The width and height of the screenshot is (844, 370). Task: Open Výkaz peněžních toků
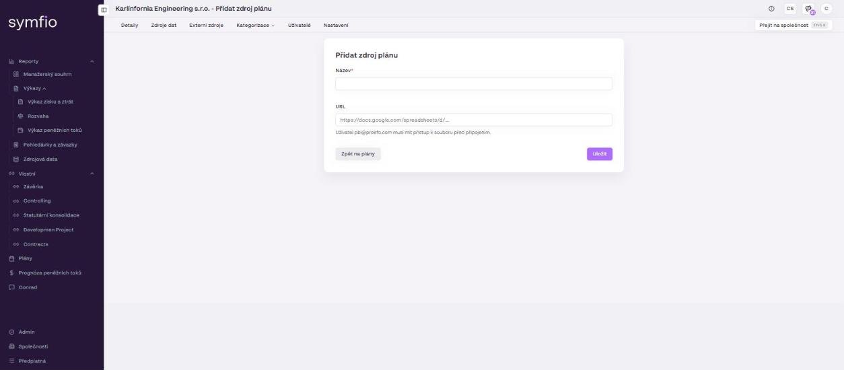(55, 130)
